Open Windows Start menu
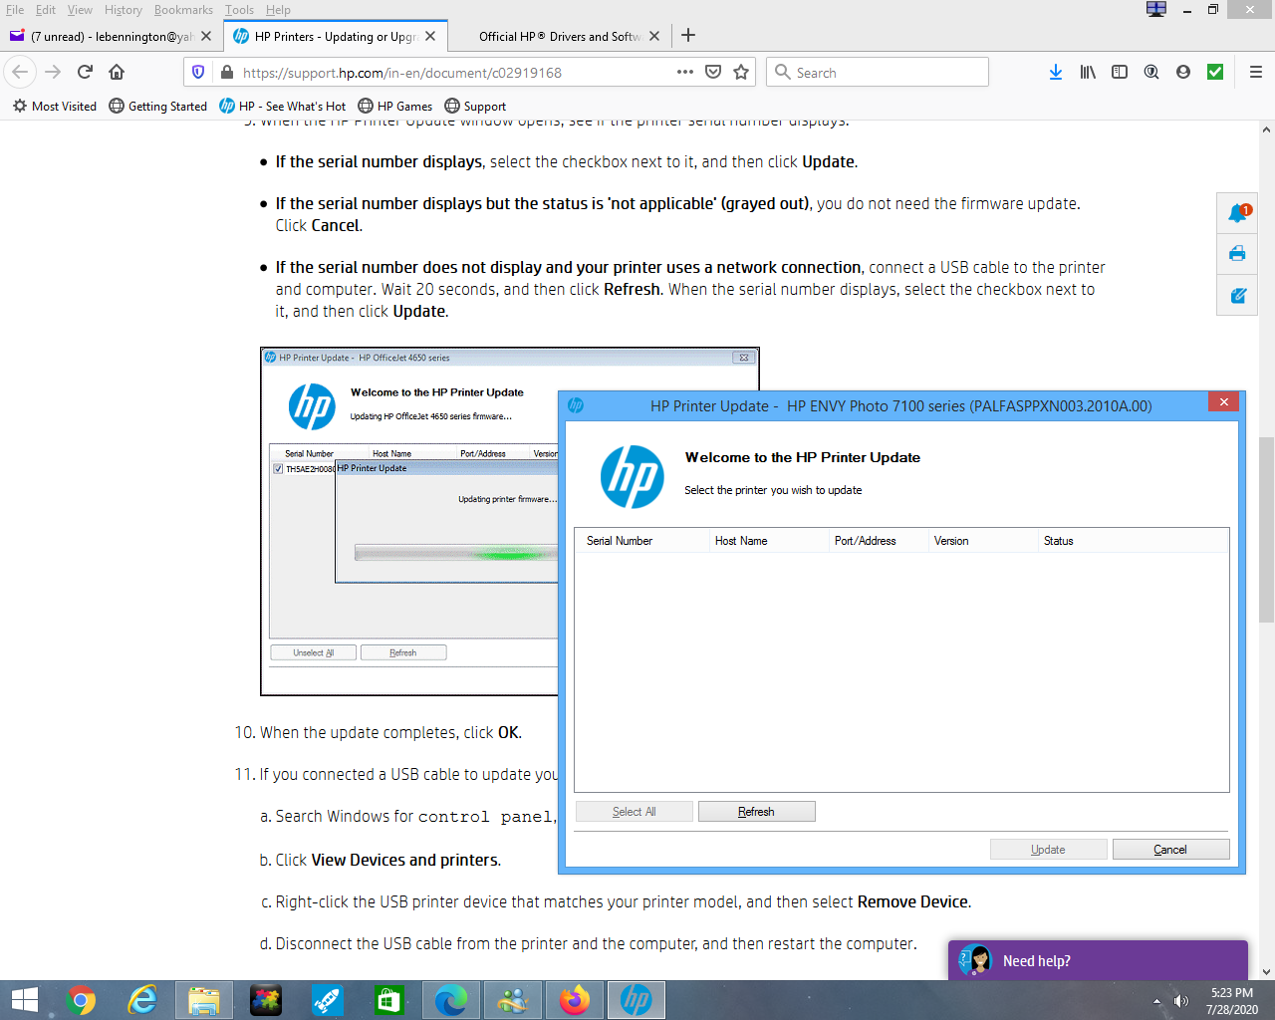Image resolution: width=1275 pixels, height=1020 pixels. tap(24, 1000)
